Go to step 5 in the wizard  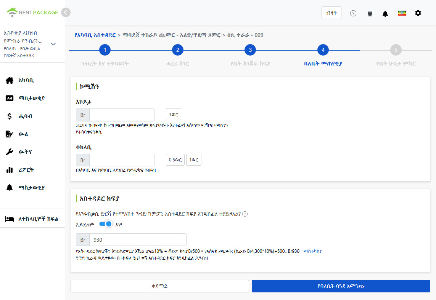[x=396, y=50]
